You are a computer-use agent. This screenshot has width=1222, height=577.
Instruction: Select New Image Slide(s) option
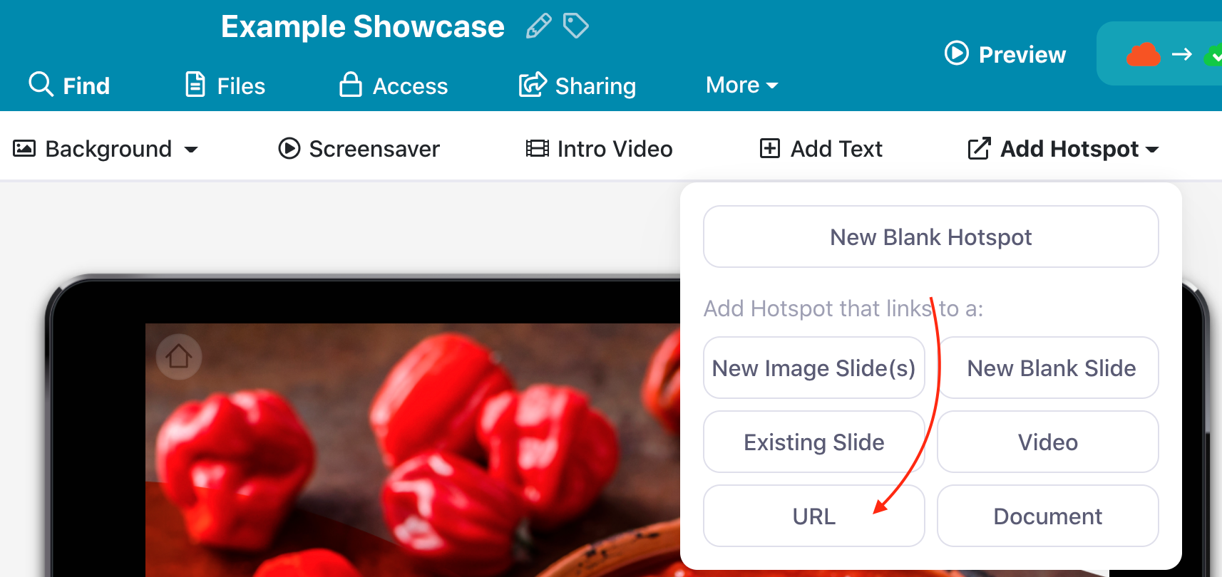pos(813,368)
